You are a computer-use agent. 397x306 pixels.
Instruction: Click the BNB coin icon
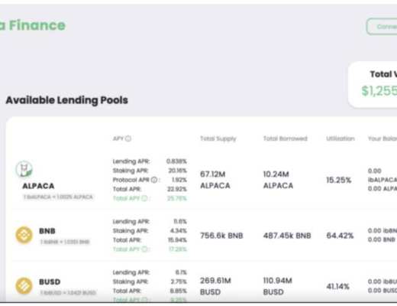pos(24,235)
